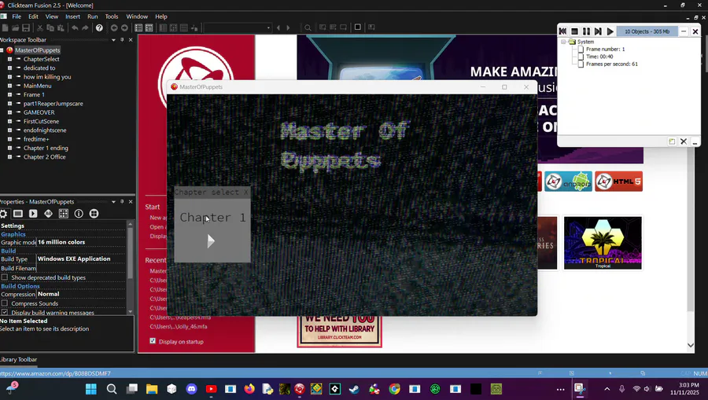This screenshot has width=708, height=400.
Task: Open the Insert menu
Action: pos(72,17)
